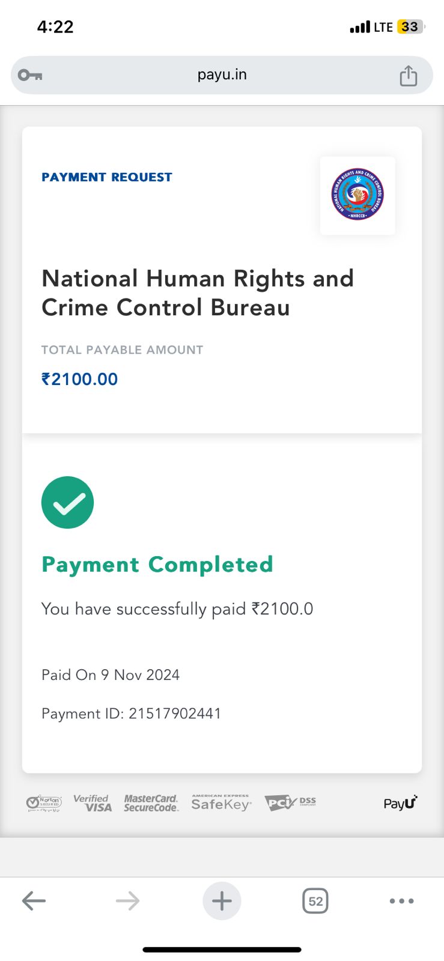The width and height of the screenshot is (444, 961).
Task: Tap the Payment ID 21517902441 text
Action: (x=131, y=714)
